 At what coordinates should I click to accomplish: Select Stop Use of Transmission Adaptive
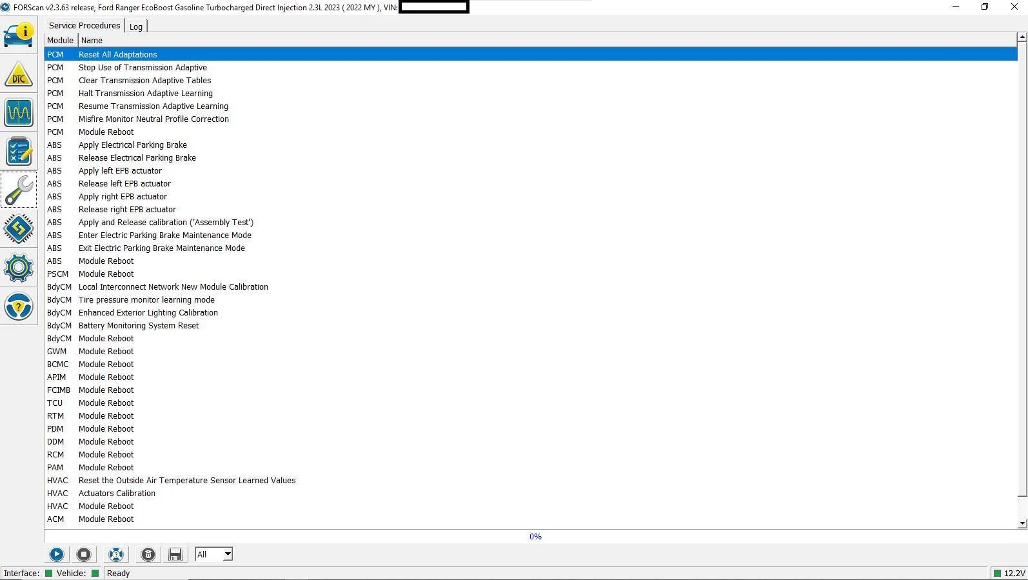531,67
